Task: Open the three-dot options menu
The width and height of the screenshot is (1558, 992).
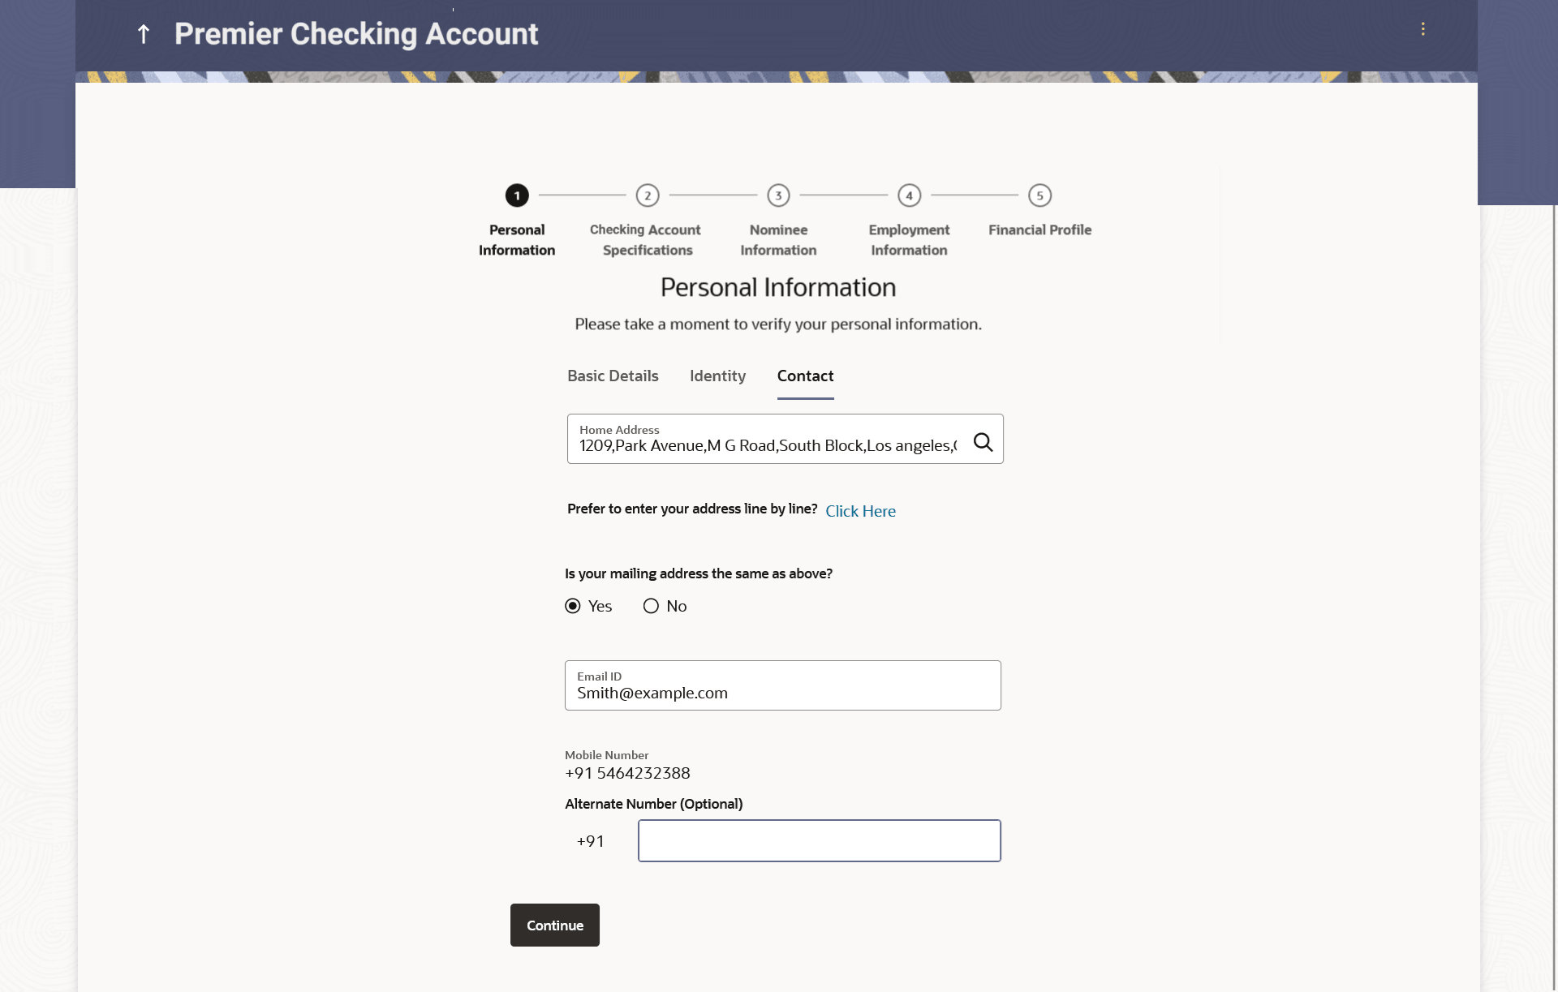Action: tap(1422, 29)
